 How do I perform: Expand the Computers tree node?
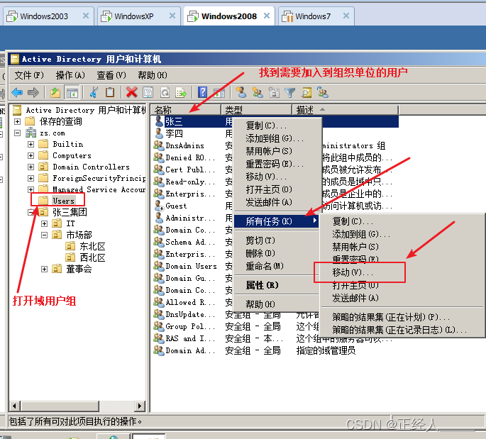pos(31,155)
